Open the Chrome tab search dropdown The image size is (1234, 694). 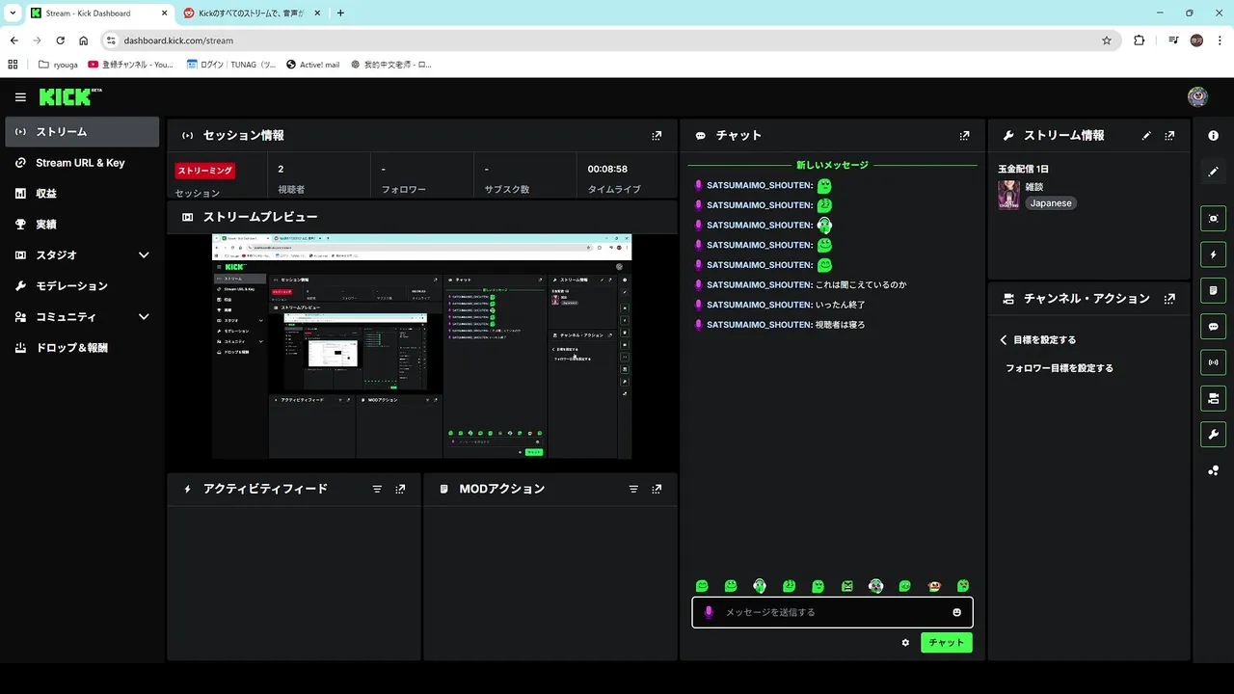pyautogui.click(x=12, y=13)
